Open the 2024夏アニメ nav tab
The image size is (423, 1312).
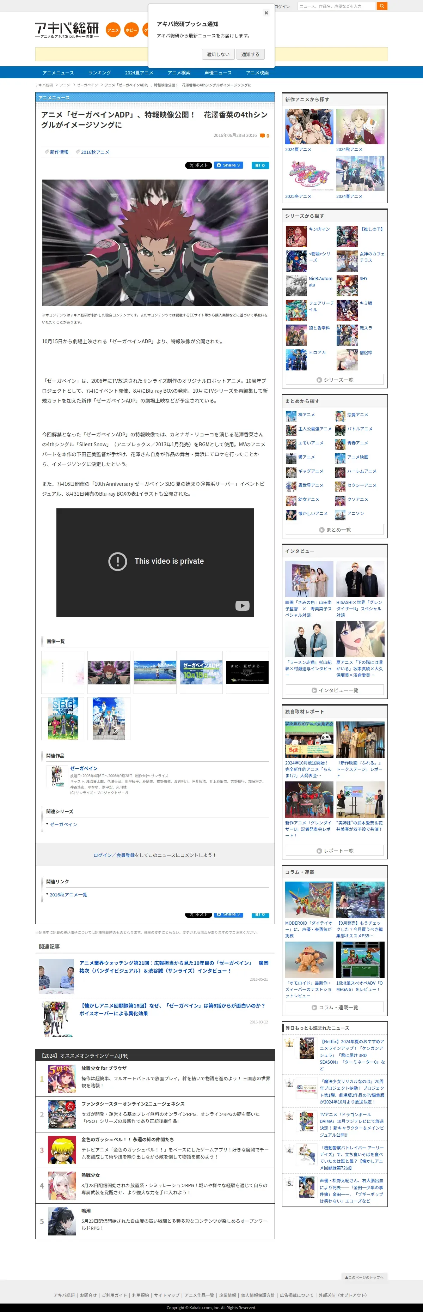coord(139,73)
